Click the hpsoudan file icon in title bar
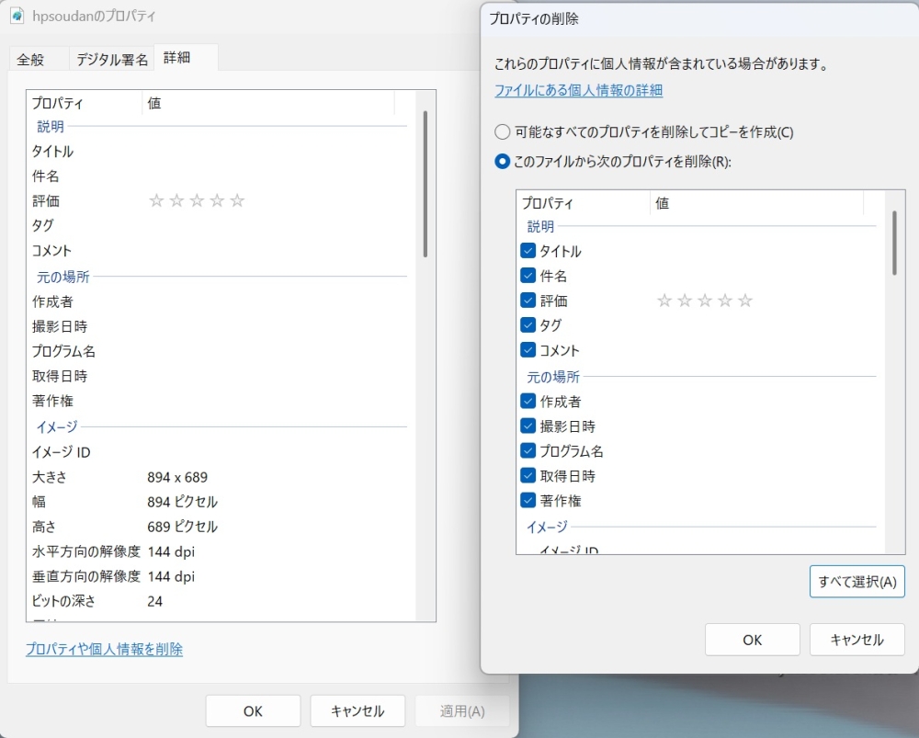 (17, 16)
